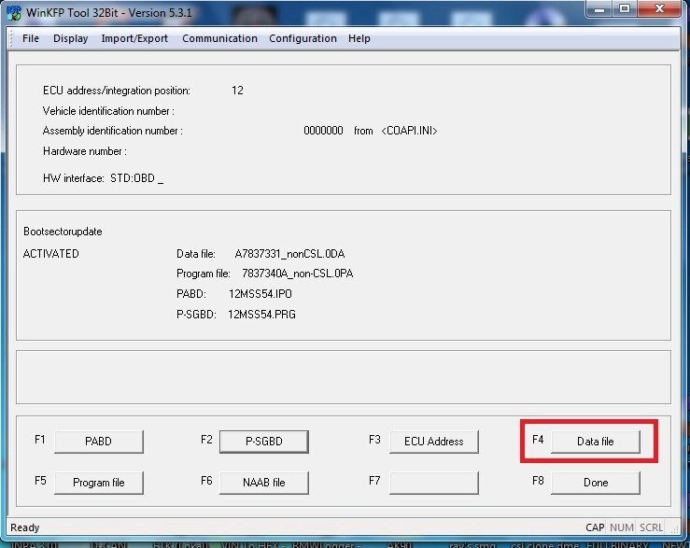Open the Help menu
Viewport: 690px width, 548px height.
click(359, 38)
